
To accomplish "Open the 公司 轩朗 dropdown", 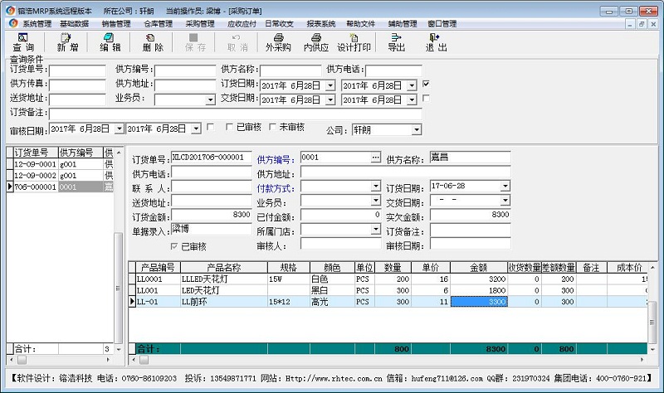I will (417, 130).
